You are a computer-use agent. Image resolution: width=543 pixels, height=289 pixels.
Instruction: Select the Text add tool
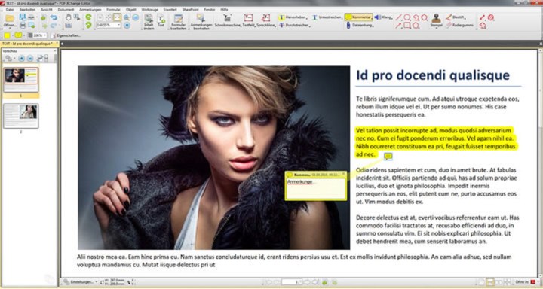[x=161, y=21]
